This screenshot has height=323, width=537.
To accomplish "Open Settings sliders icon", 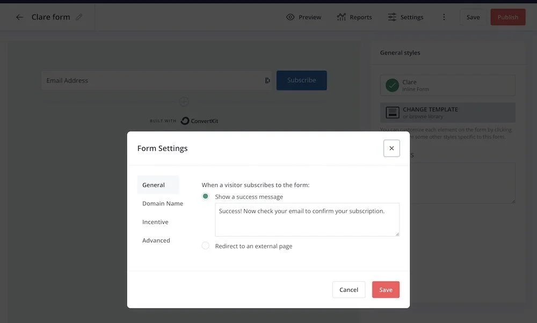I will click(x=392, y=17).
